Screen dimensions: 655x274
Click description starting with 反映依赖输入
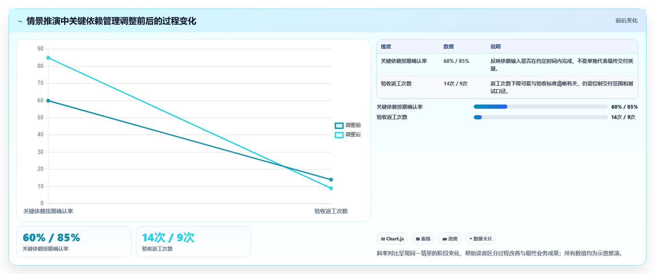coord(562,65)
